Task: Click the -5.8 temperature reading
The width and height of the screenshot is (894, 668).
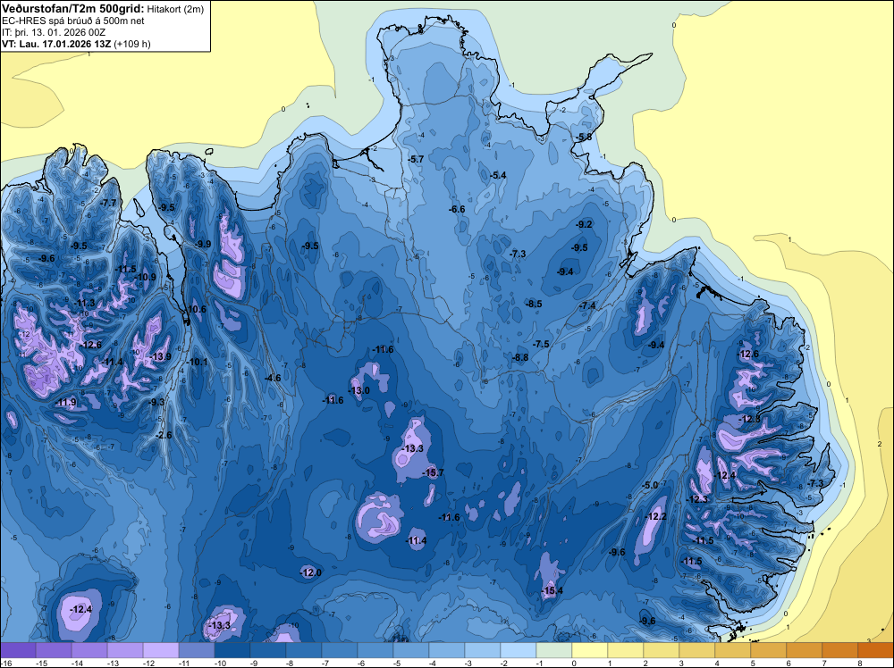Action: (584, 138)
